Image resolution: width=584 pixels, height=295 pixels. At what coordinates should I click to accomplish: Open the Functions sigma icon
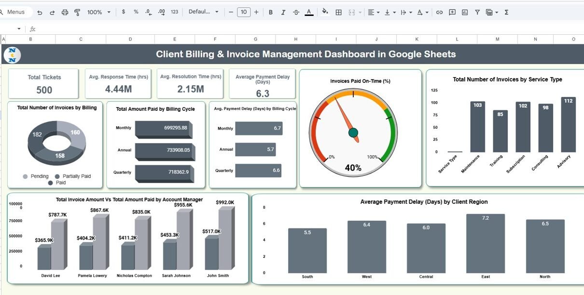pos(506,12)
